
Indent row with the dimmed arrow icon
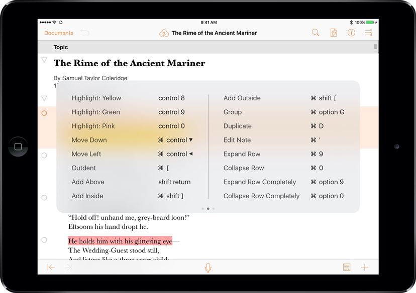coord(68,267)
